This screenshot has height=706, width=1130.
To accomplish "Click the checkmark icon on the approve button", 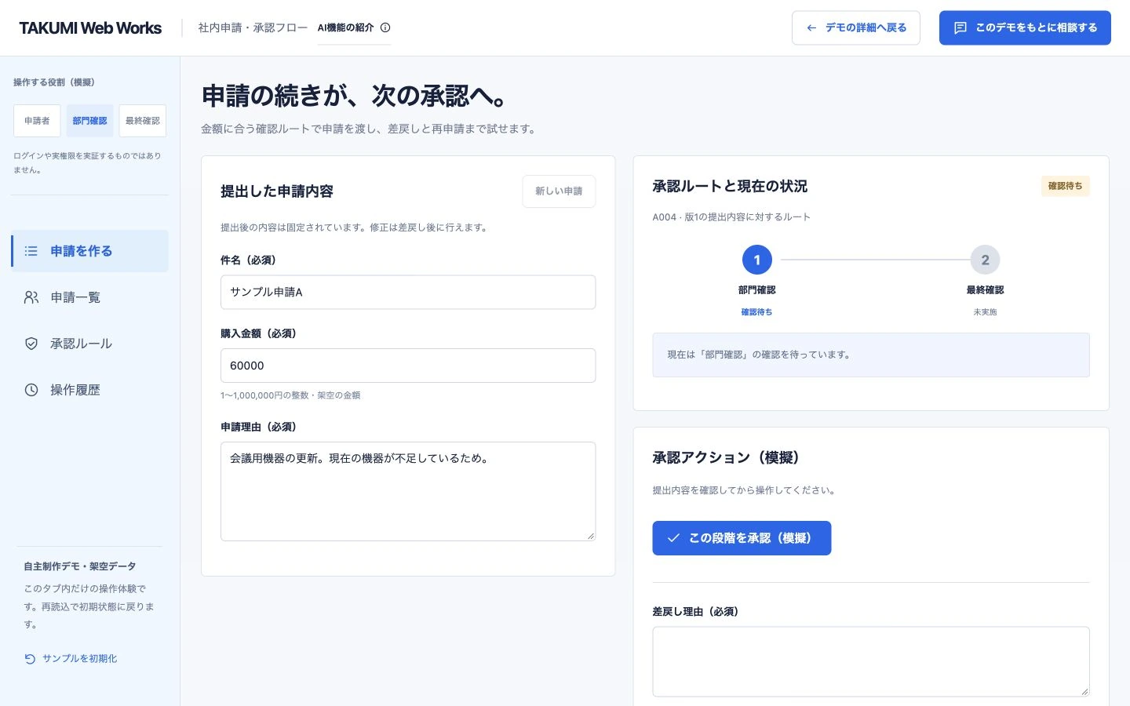I will [673, 538].
